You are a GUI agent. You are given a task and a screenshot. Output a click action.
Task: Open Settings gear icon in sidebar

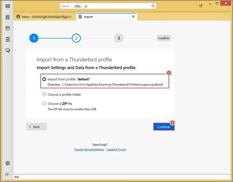[x=7, y=163]
